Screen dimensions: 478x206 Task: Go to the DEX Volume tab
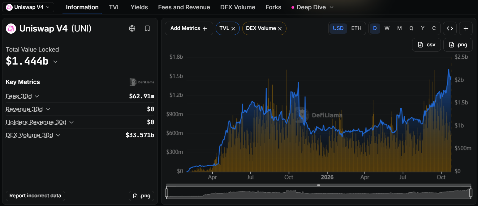click(x=238, y=7)
